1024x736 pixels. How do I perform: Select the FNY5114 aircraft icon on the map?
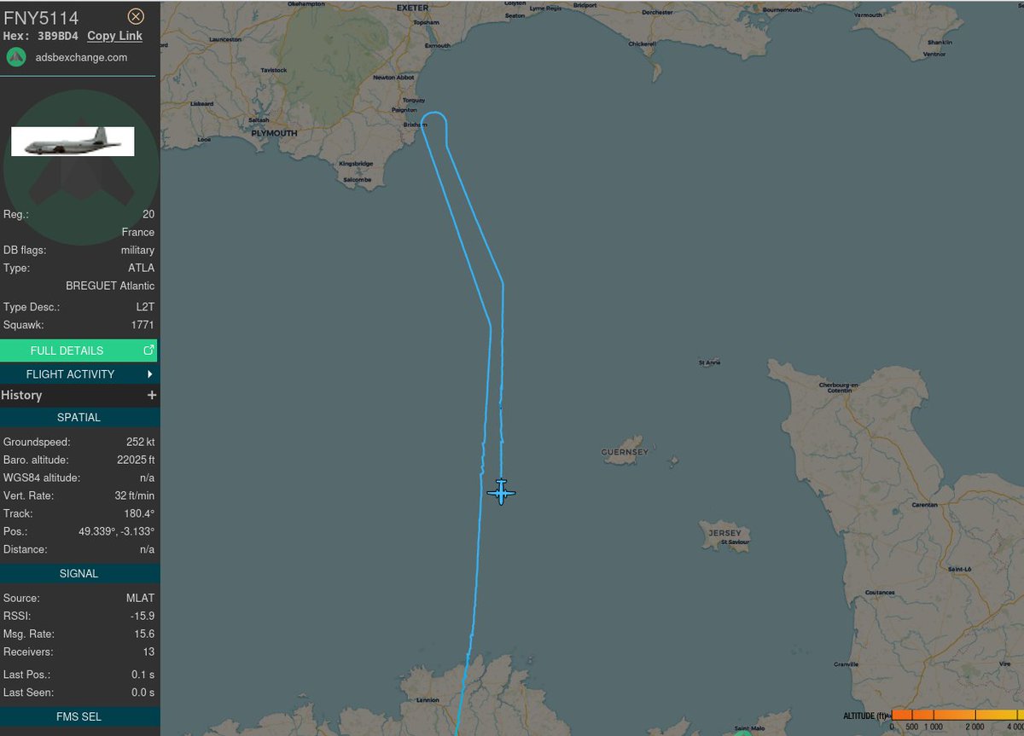(x=501, y=492)
